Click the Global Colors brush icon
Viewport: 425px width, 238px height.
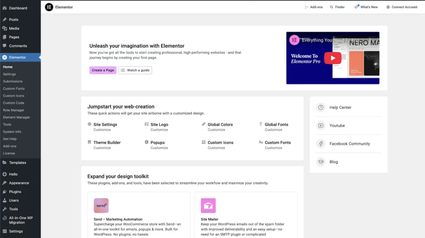[x=203, y=124]
